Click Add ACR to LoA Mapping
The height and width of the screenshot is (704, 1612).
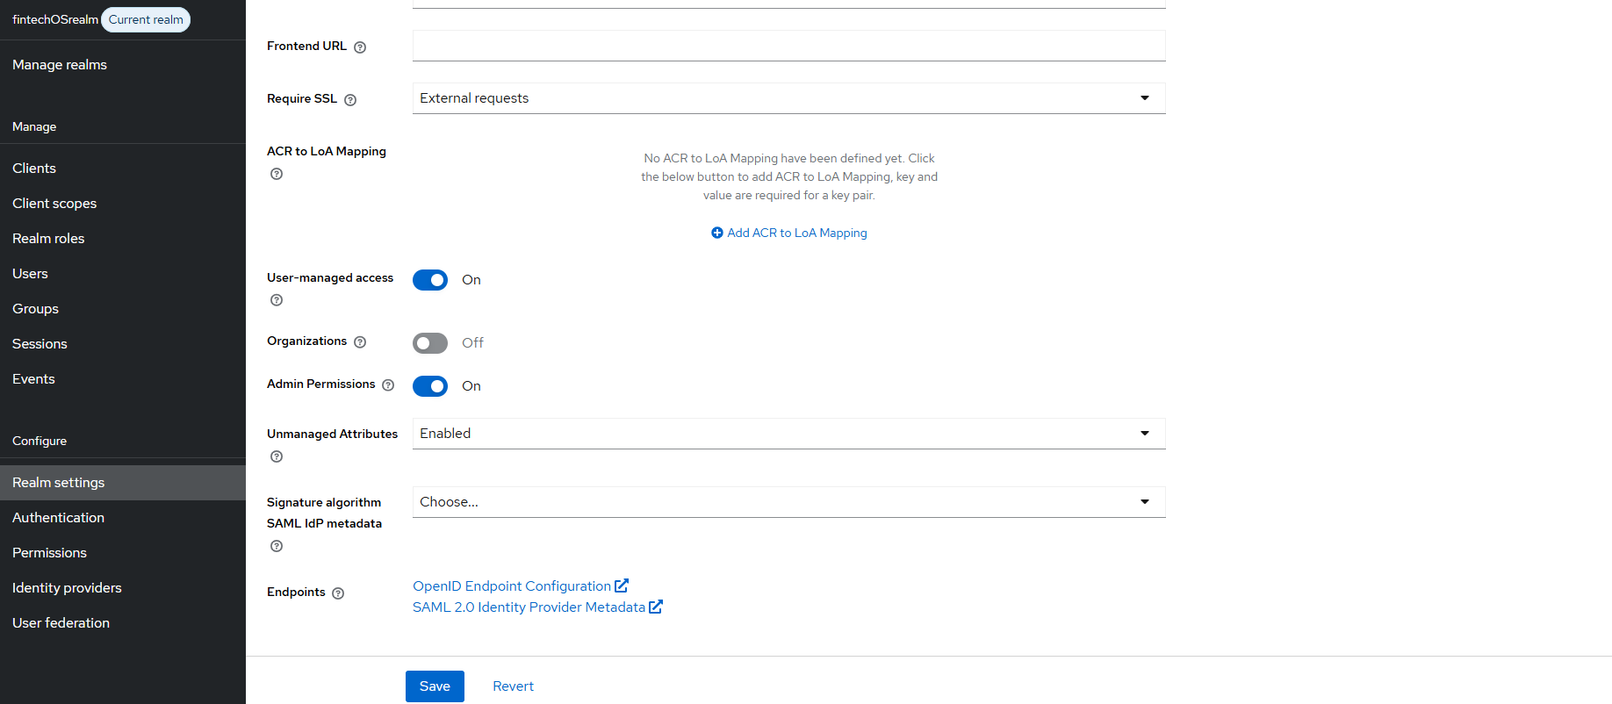[x=789, y=233]
